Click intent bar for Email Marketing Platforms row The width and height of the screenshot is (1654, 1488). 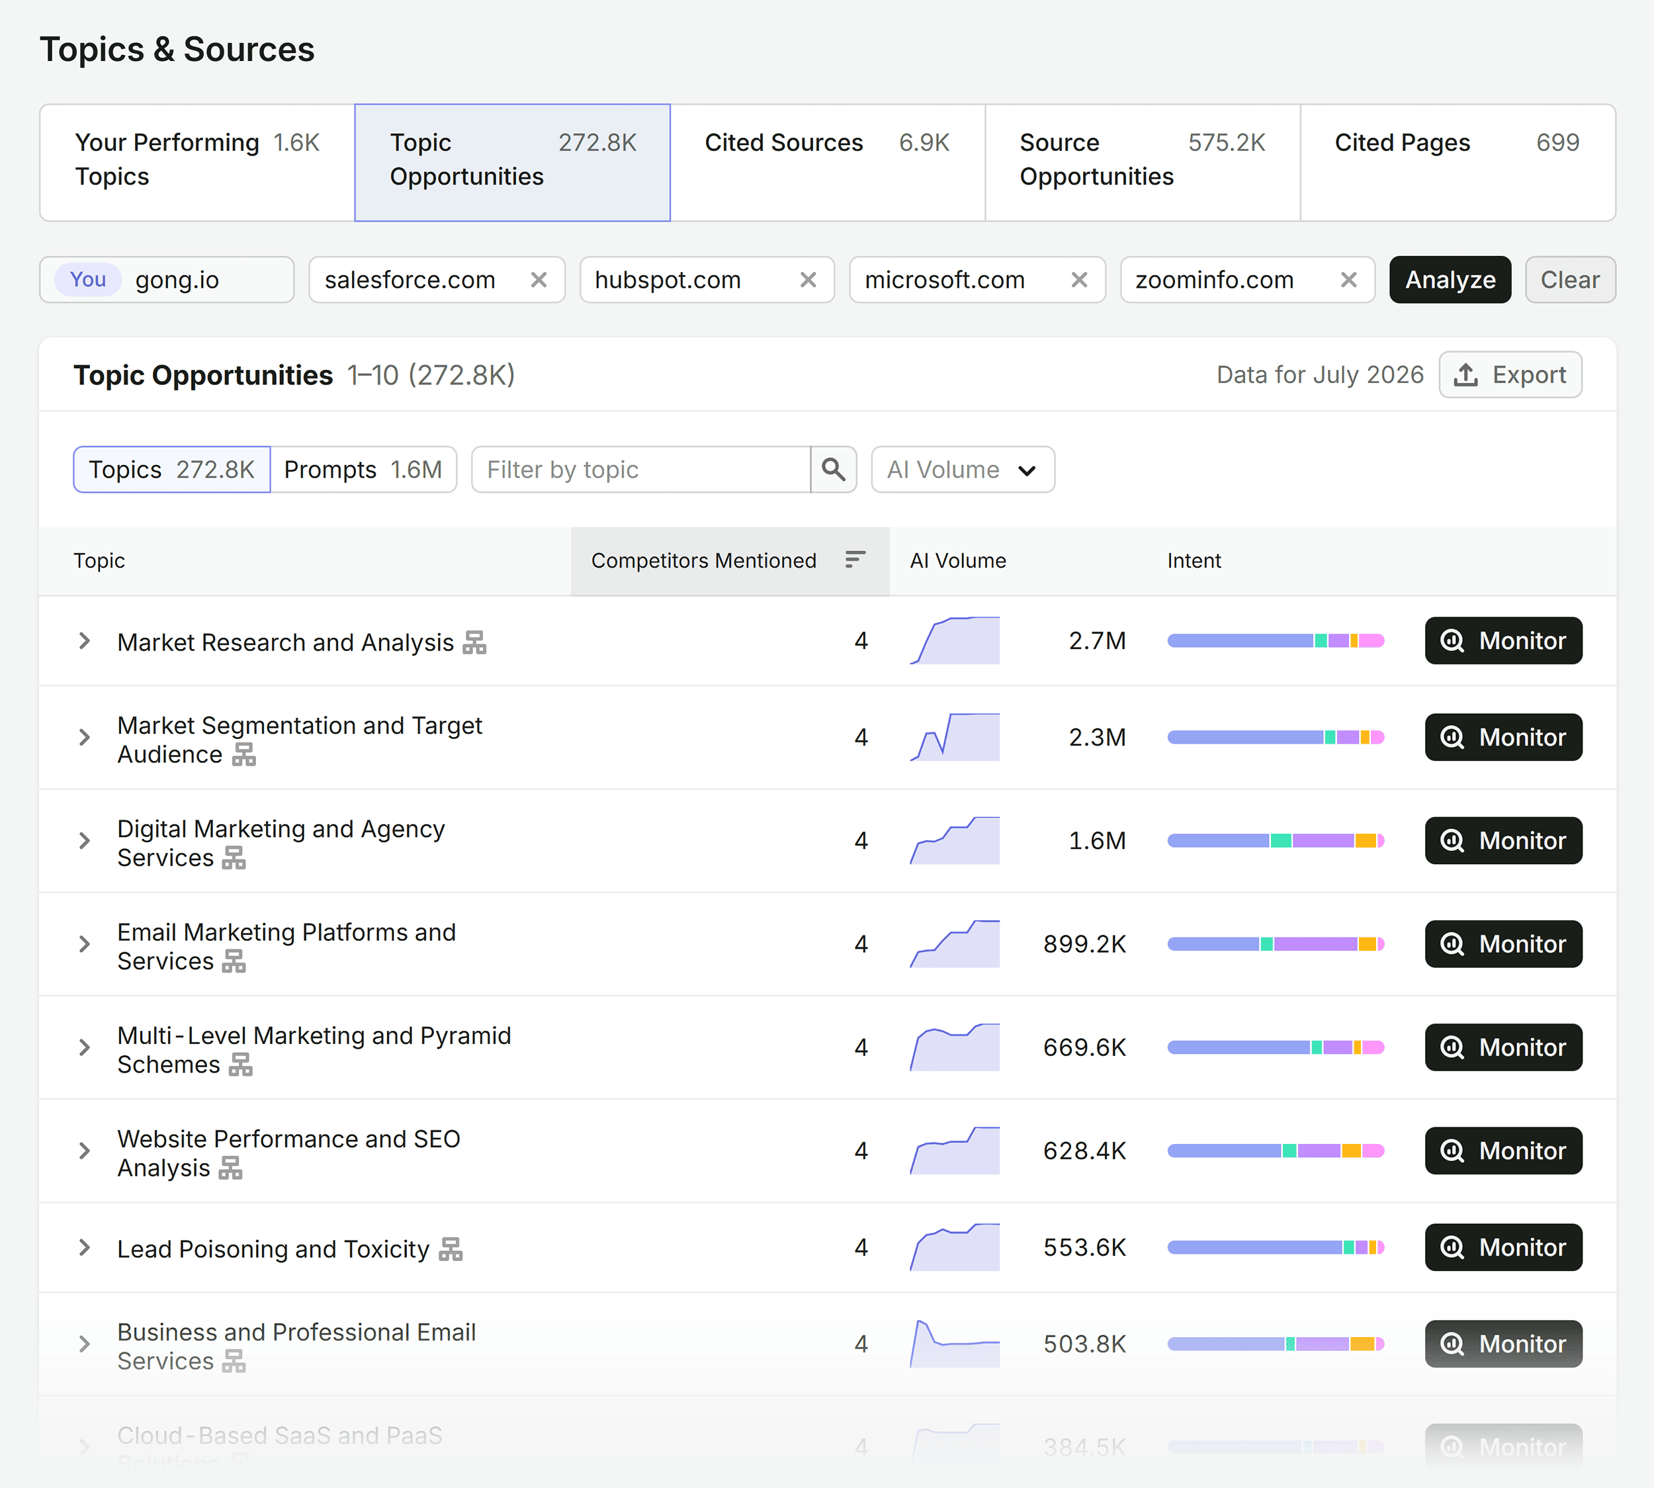coord(1276,943)
